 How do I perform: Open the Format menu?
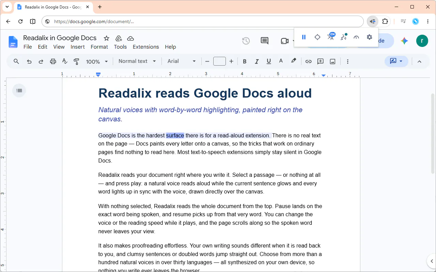(99, 47)
